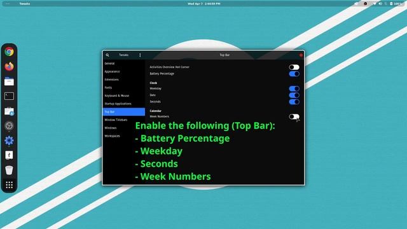This screenshot has height=229, width=407.
Task: Show all applications grid
Action: click(x=9, y=185)
